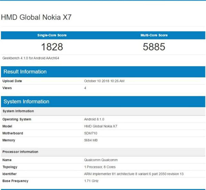The width and height of the screenshot is (206, 190).
Task: Select the blue System Information section header
Action: pyautogui.click(x=26, y=102)
